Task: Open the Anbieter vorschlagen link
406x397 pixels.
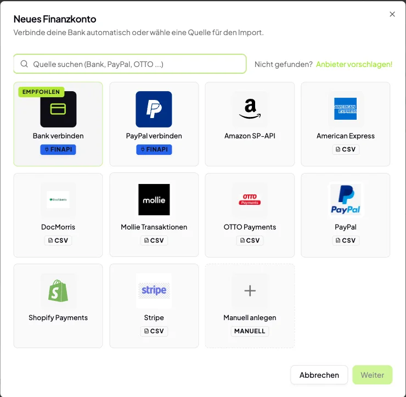Action: point(354,64)
